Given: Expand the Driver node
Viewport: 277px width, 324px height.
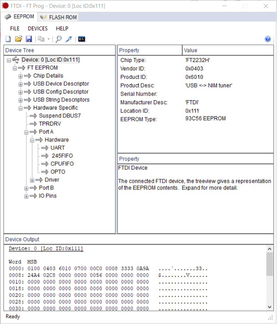Looking at the screenshot, I should (x=32, y=180).
